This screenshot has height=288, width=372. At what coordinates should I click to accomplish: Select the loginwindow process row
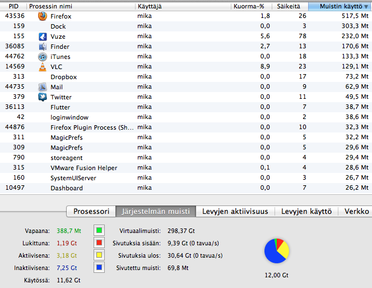pos(186,117)
